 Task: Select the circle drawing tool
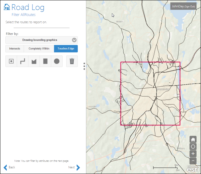[x=57, y=61]
